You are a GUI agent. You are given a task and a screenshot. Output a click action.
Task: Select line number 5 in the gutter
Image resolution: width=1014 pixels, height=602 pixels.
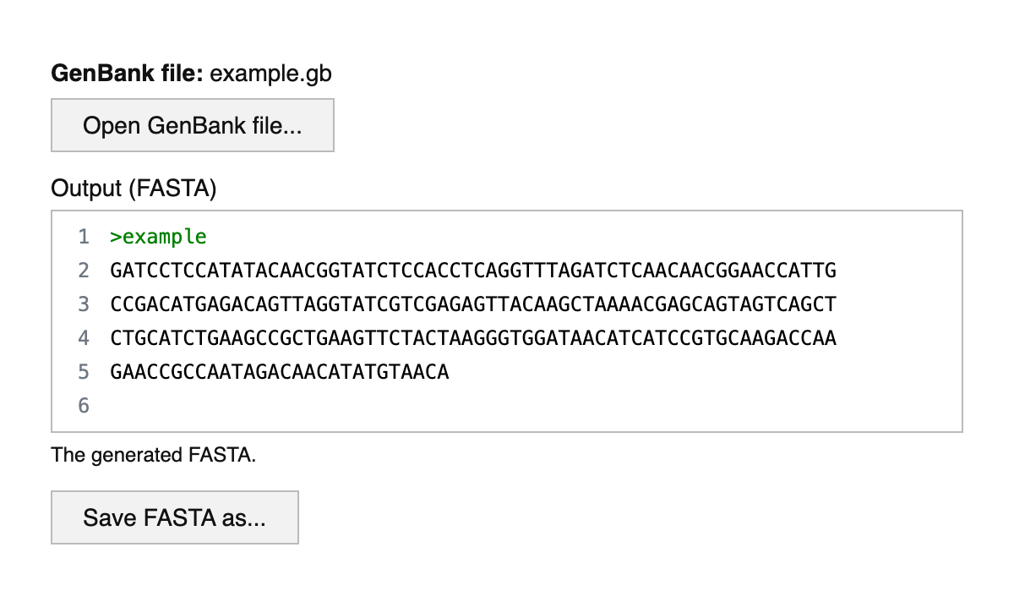(x=83, y=372)
